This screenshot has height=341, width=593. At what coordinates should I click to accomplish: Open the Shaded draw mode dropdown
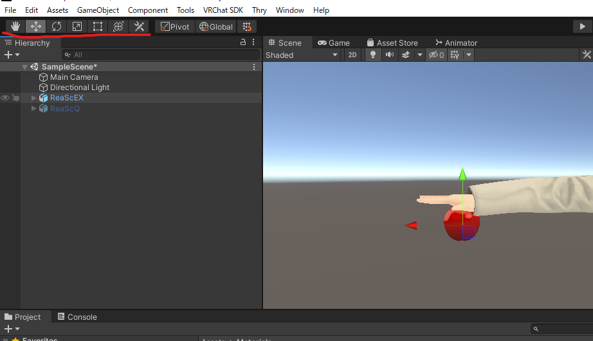click(x=302, y=55)
